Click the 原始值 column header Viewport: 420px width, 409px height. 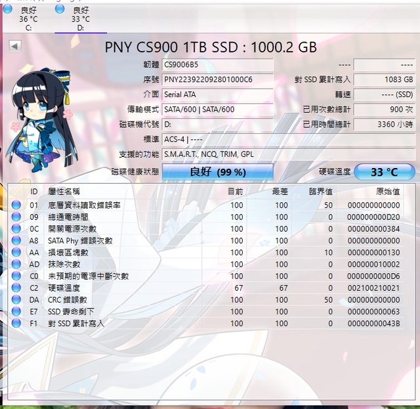[x=388, y=191]
